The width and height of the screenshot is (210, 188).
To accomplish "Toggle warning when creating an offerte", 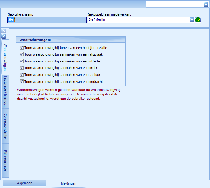I will (22, 61).
